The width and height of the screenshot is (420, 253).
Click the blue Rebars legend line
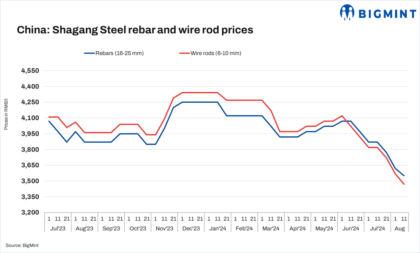click(x=89, y=53)
